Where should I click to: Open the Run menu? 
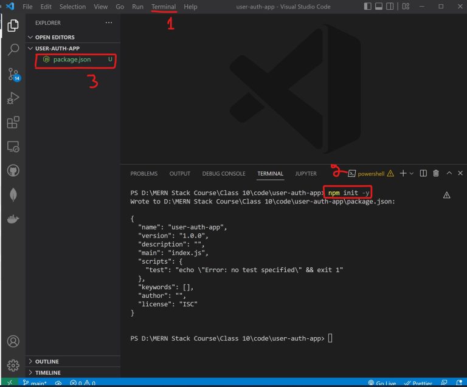tap(137, 7)
